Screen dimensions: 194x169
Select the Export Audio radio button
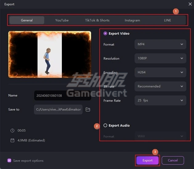point(106,125)
